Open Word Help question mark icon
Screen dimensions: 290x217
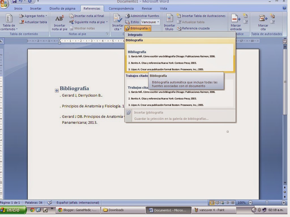point(284,8)
